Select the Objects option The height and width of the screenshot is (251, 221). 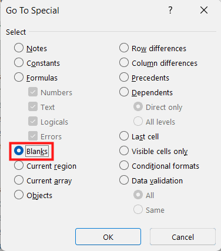19,195
